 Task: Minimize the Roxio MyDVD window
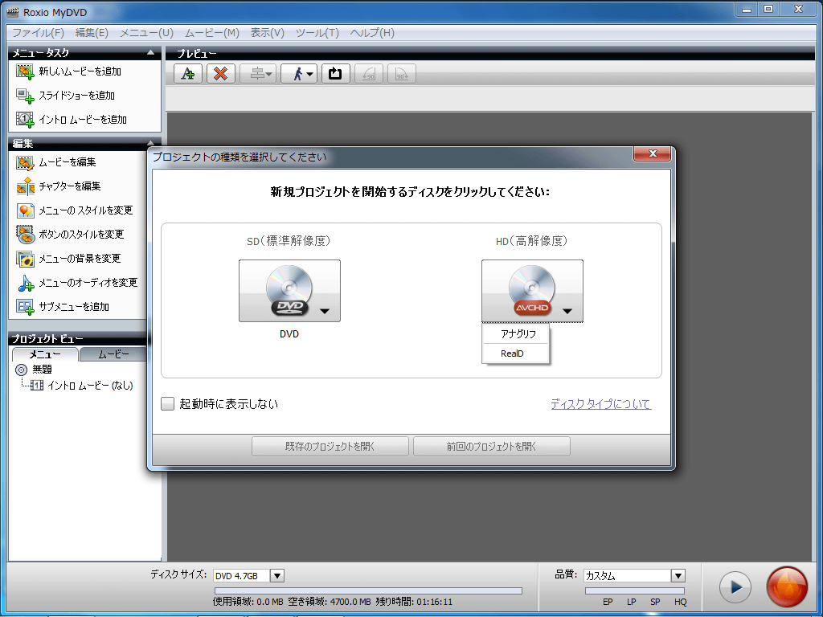747,9
